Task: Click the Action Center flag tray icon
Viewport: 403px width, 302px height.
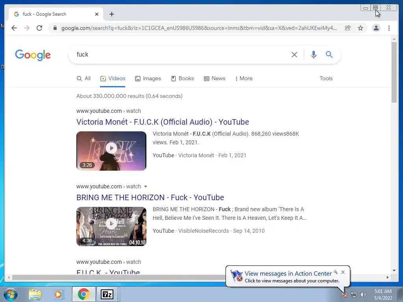Action: [344, 295]
